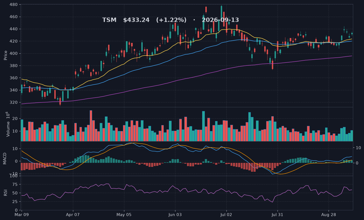
Task: Click the 10 tick on Volume axis
Action: [15, 131]
